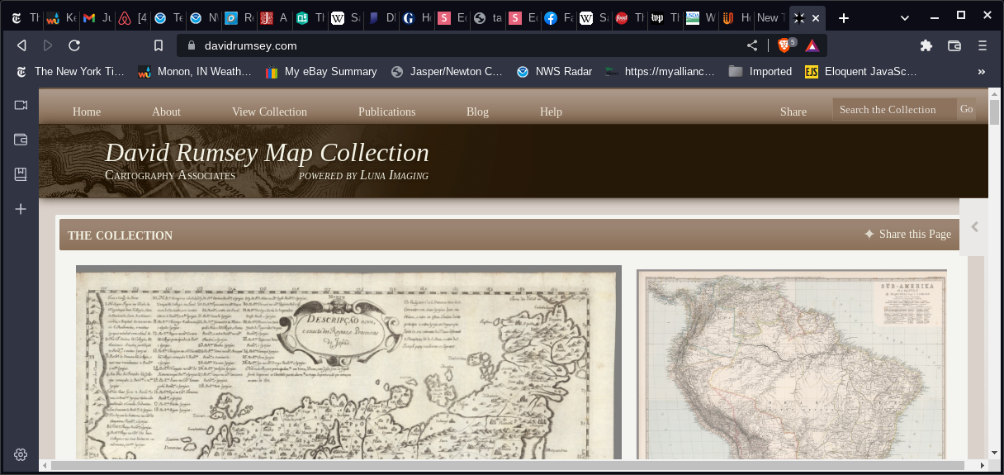Open the Brave Wallet toolbar icon
The width and height of the screenshot is (1004, 475).
[x=954, y=45]
